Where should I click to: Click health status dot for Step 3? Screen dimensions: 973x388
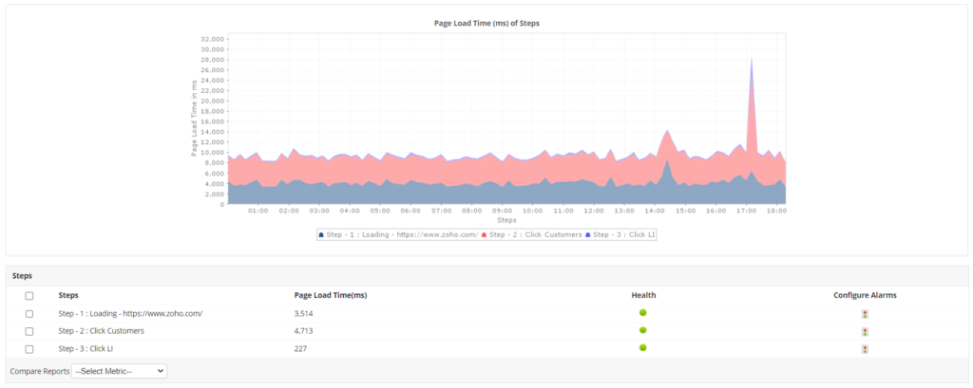tap(643, 348)
